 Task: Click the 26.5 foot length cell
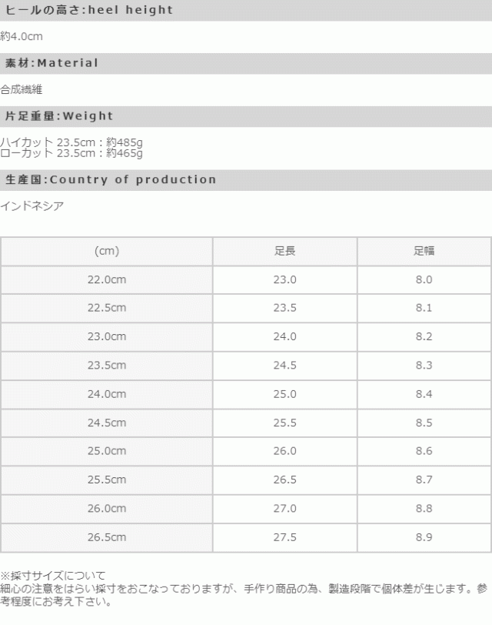(284, 480)
